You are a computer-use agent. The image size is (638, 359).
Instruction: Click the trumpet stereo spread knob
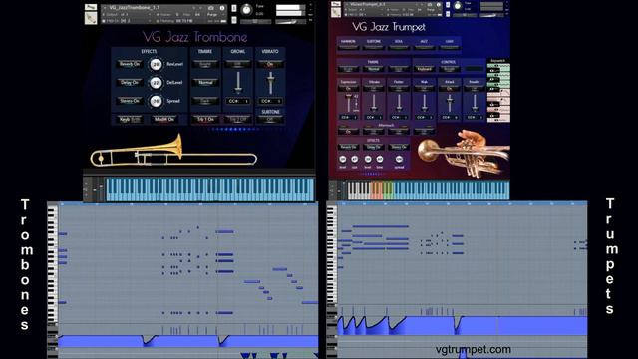399,160
